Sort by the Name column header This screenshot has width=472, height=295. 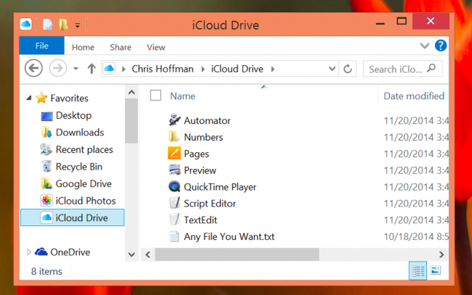(x=182, y=96)
